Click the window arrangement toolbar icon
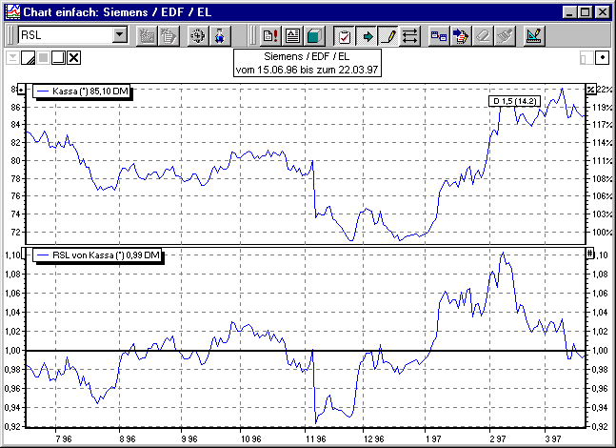616x448 pixels. tap(439, 36)
